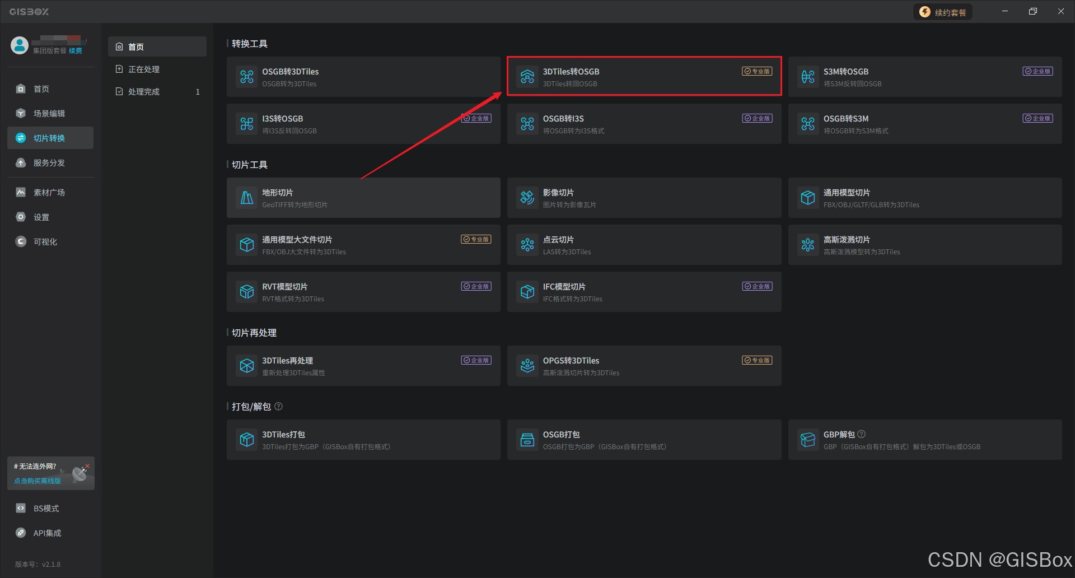This screenshot has height=578, width=1075.
Task: Open 首页 in the left sidebar
Action: (x=50, y=89)
